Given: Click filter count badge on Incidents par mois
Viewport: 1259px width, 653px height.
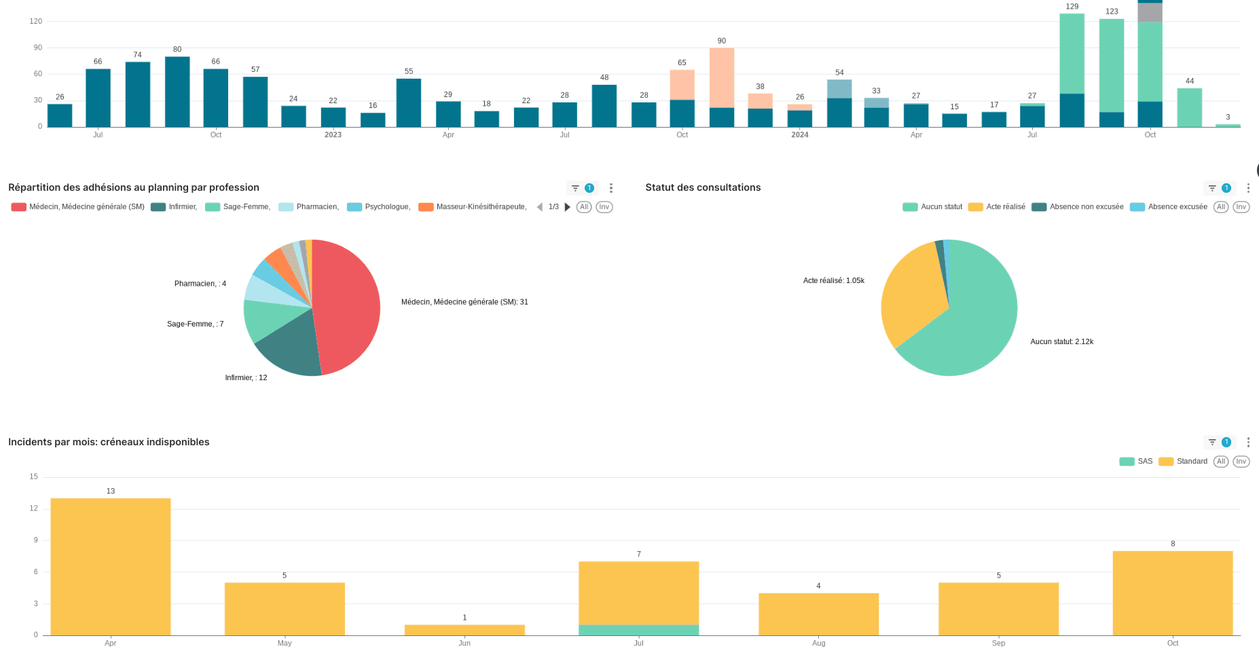Looking at the screenshot, I should pos(1226,442).
